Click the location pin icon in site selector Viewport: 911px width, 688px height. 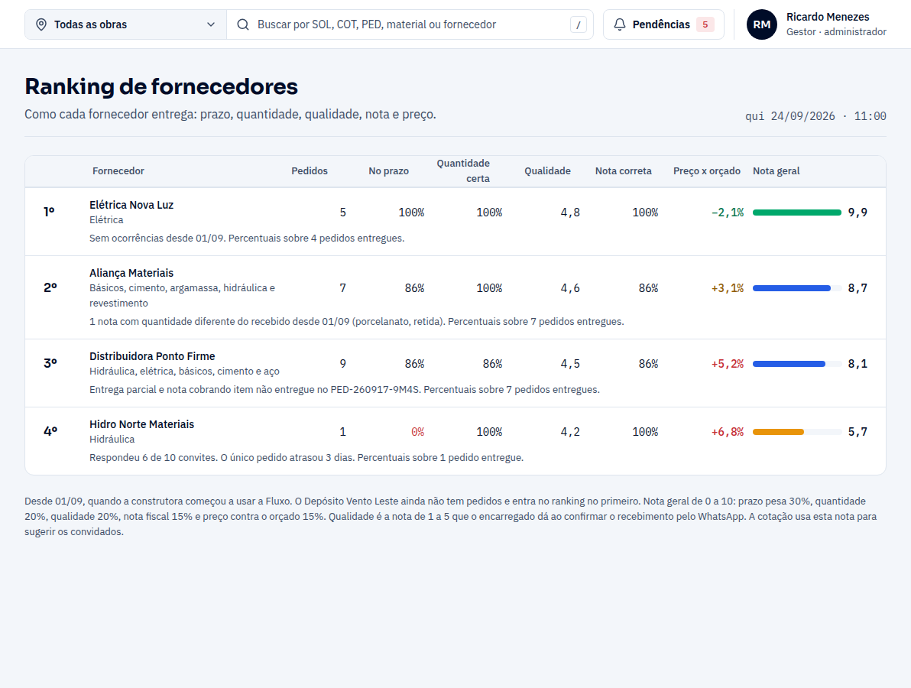41,24
